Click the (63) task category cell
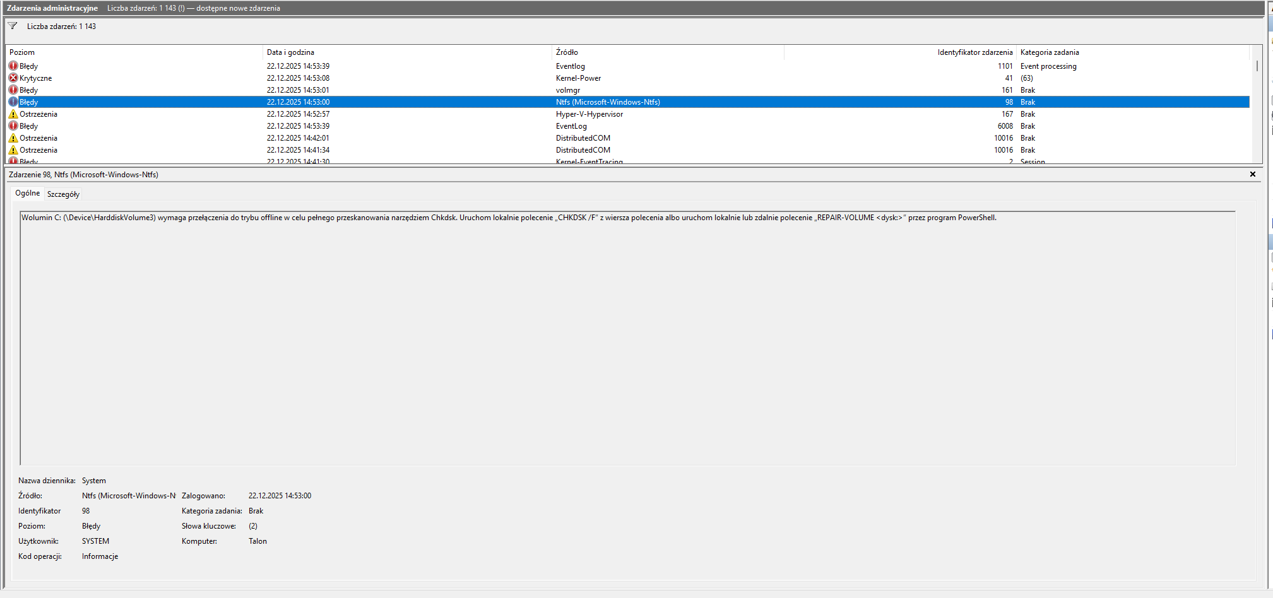Viewport: 1273px width, 598px height. (x=1027, y=78)
